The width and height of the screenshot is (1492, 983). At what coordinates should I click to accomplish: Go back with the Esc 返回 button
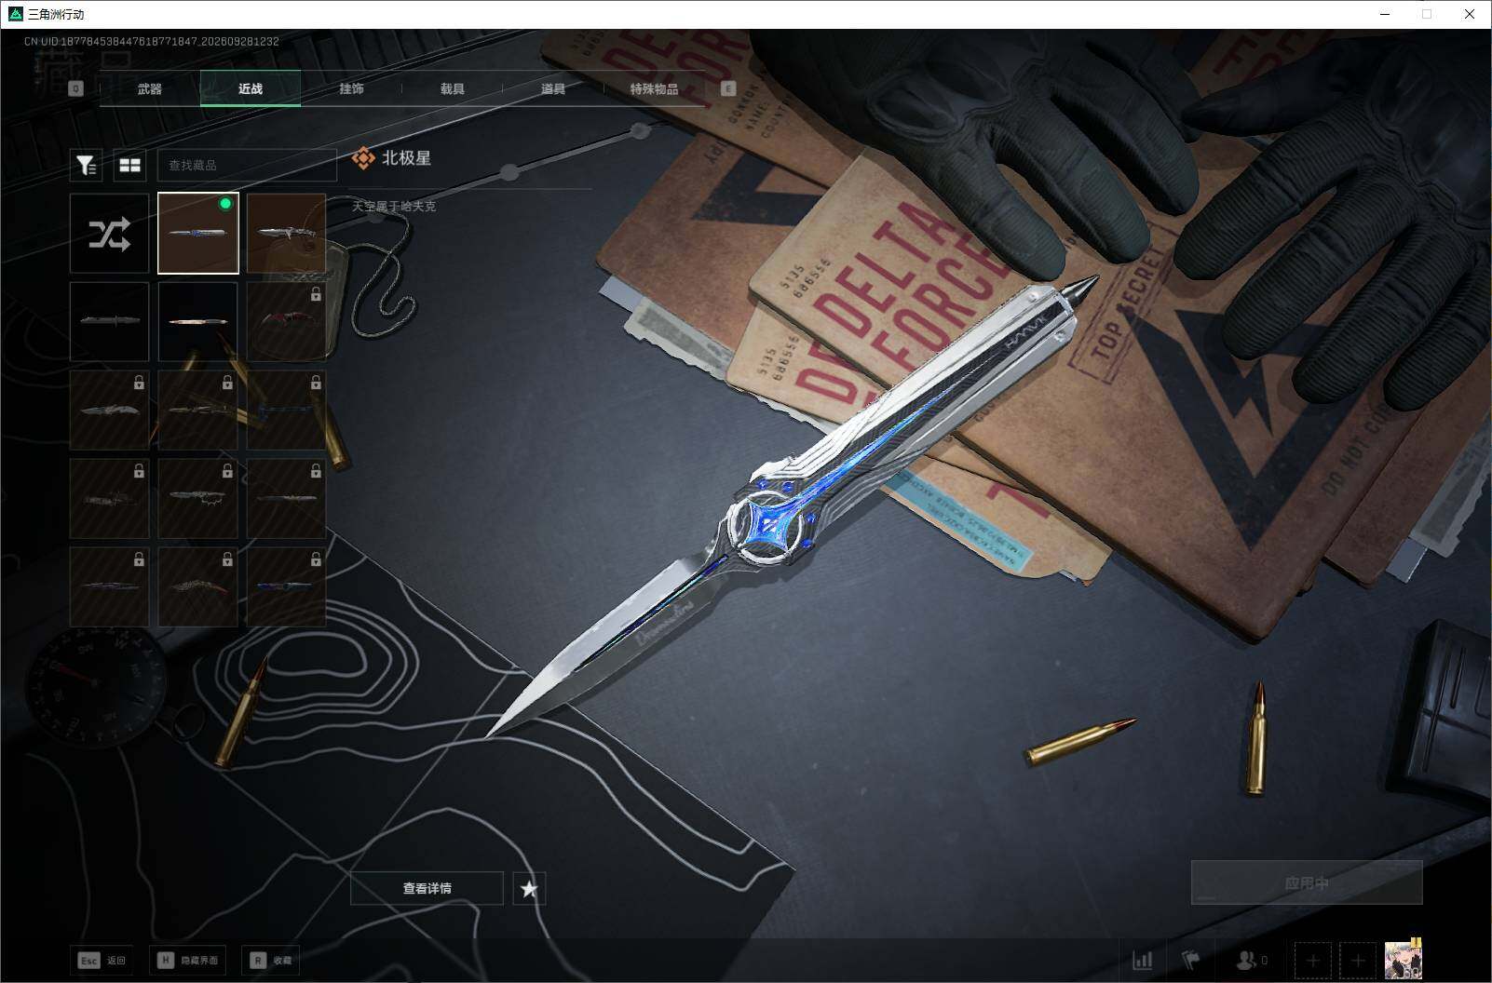pyautogui.click(x=102, y=960)
